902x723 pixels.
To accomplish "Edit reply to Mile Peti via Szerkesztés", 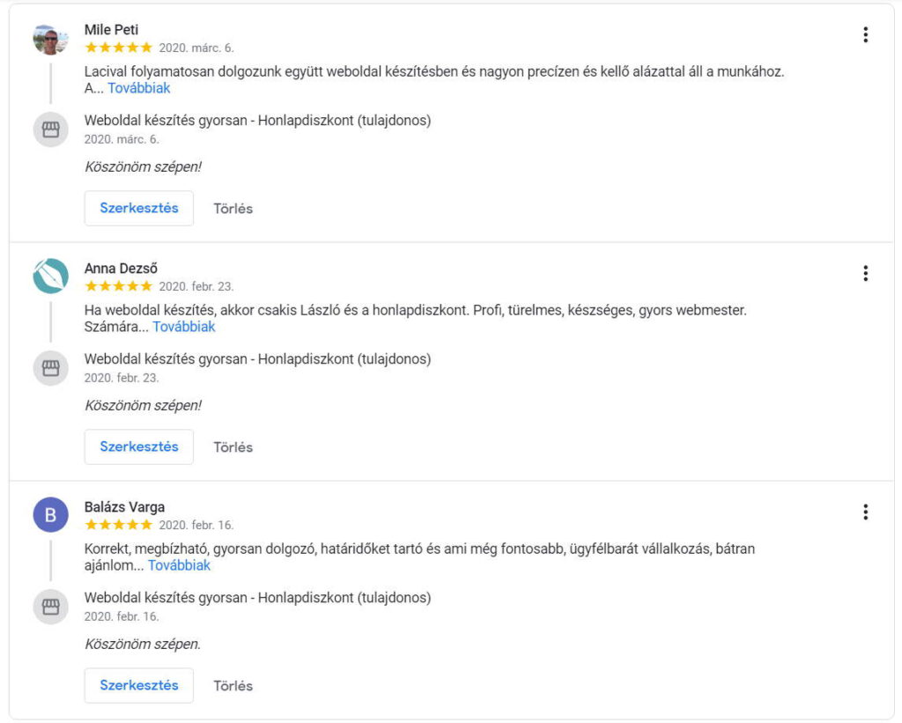I will tap(138, 208).
